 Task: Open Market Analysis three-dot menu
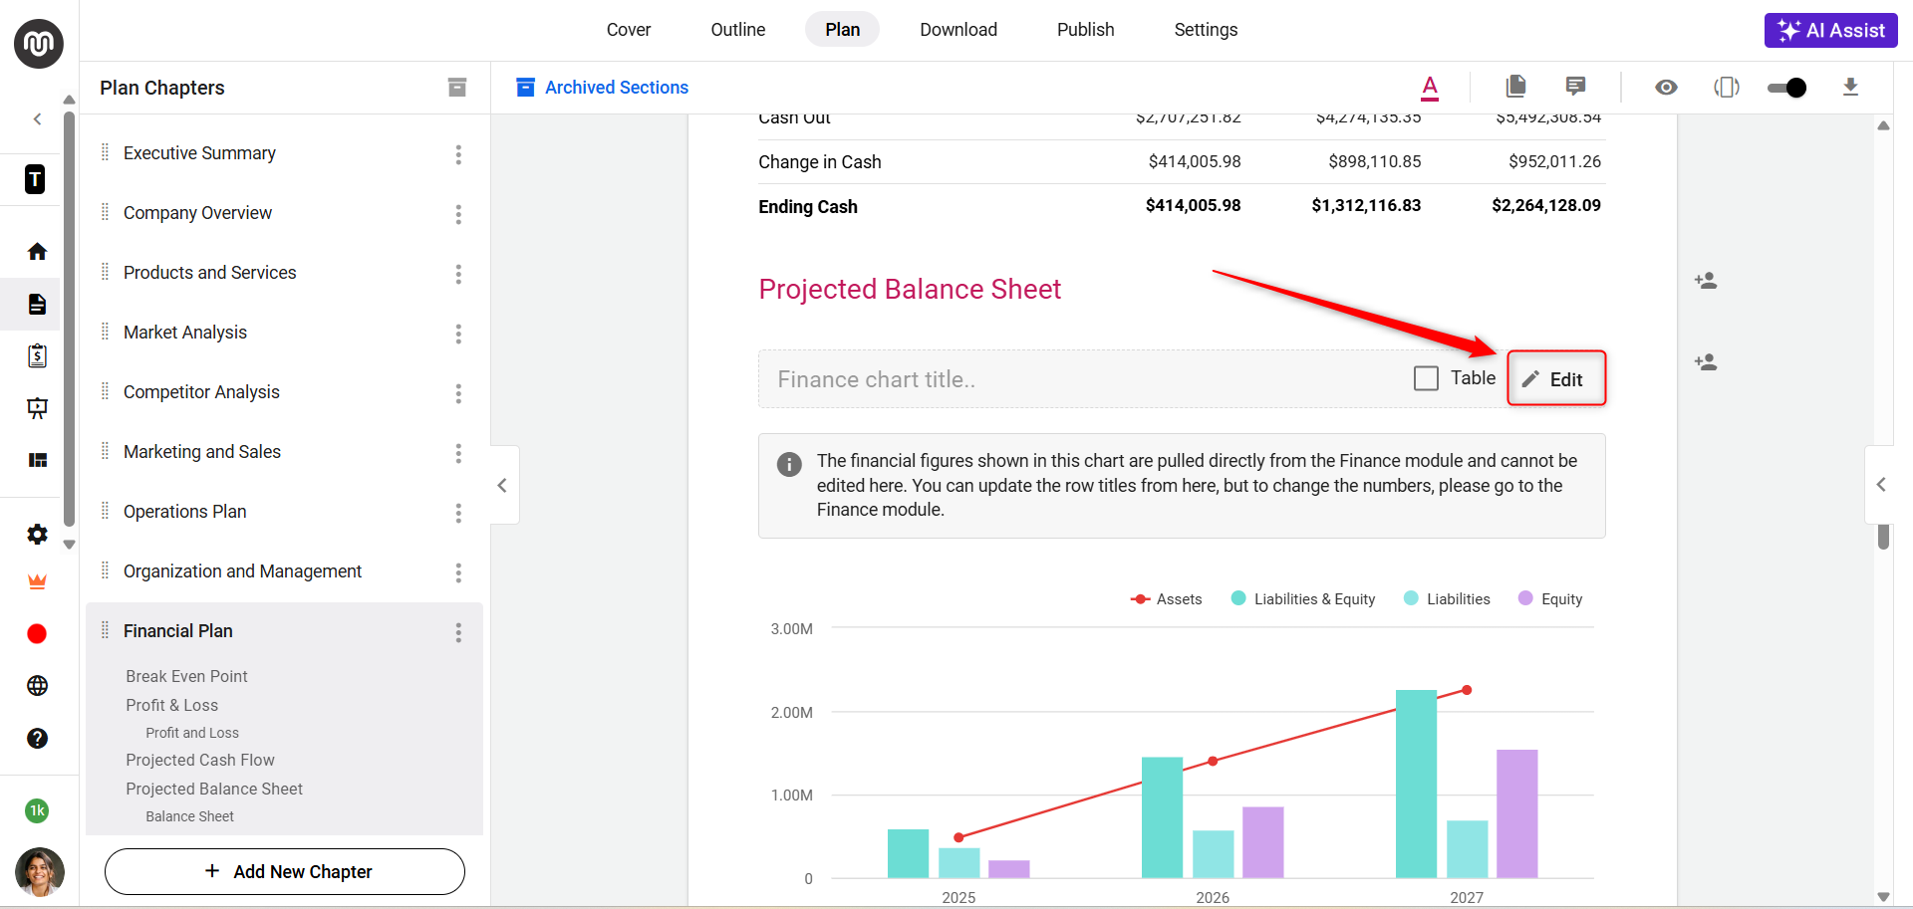[x=458, y=334]
